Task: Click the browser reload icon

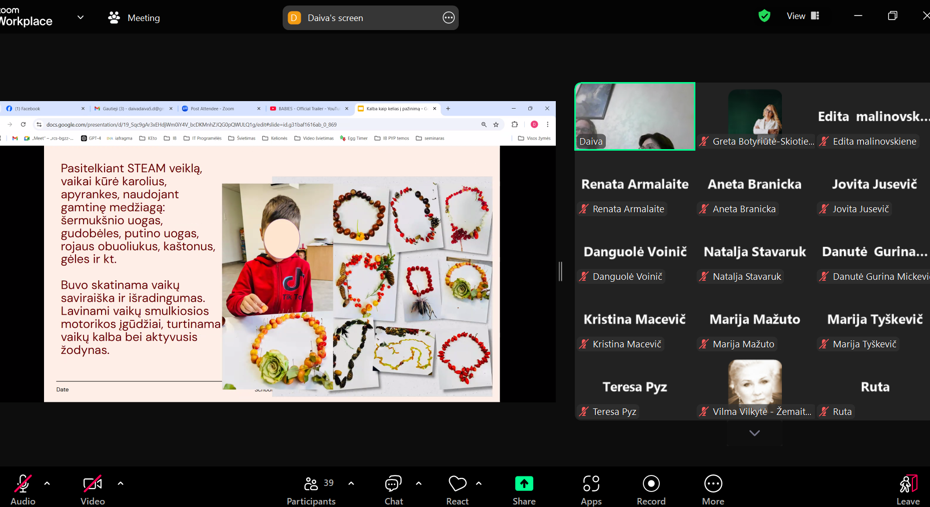Action: 23,125
